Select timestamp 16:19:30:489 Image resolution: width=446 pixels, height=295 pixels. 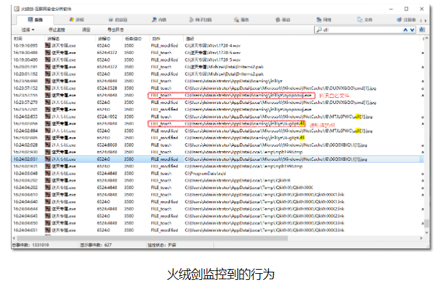coord(25,53)
